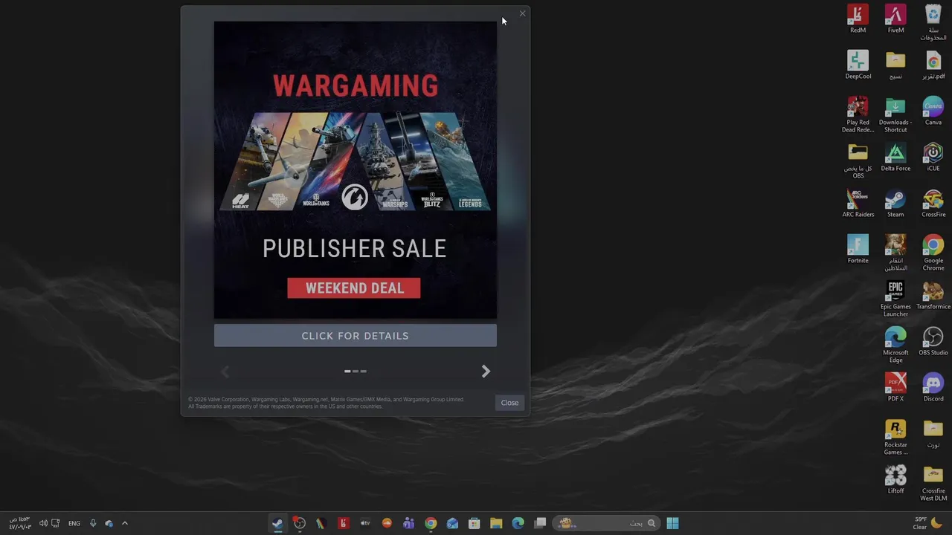Image resolution: width=952 pixels, height=535 pixels.
Task: Select the انتقام السلاطين game shortcut
Action: pyautogui.click(x=895, y=253)
